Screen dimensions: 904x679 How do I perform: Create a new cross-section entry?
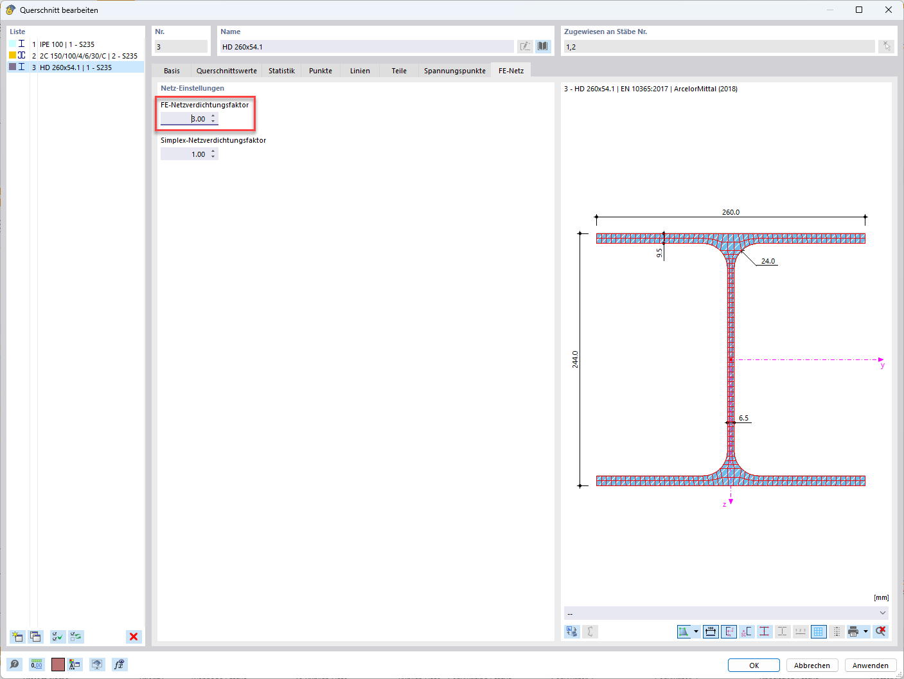(16, 637)
